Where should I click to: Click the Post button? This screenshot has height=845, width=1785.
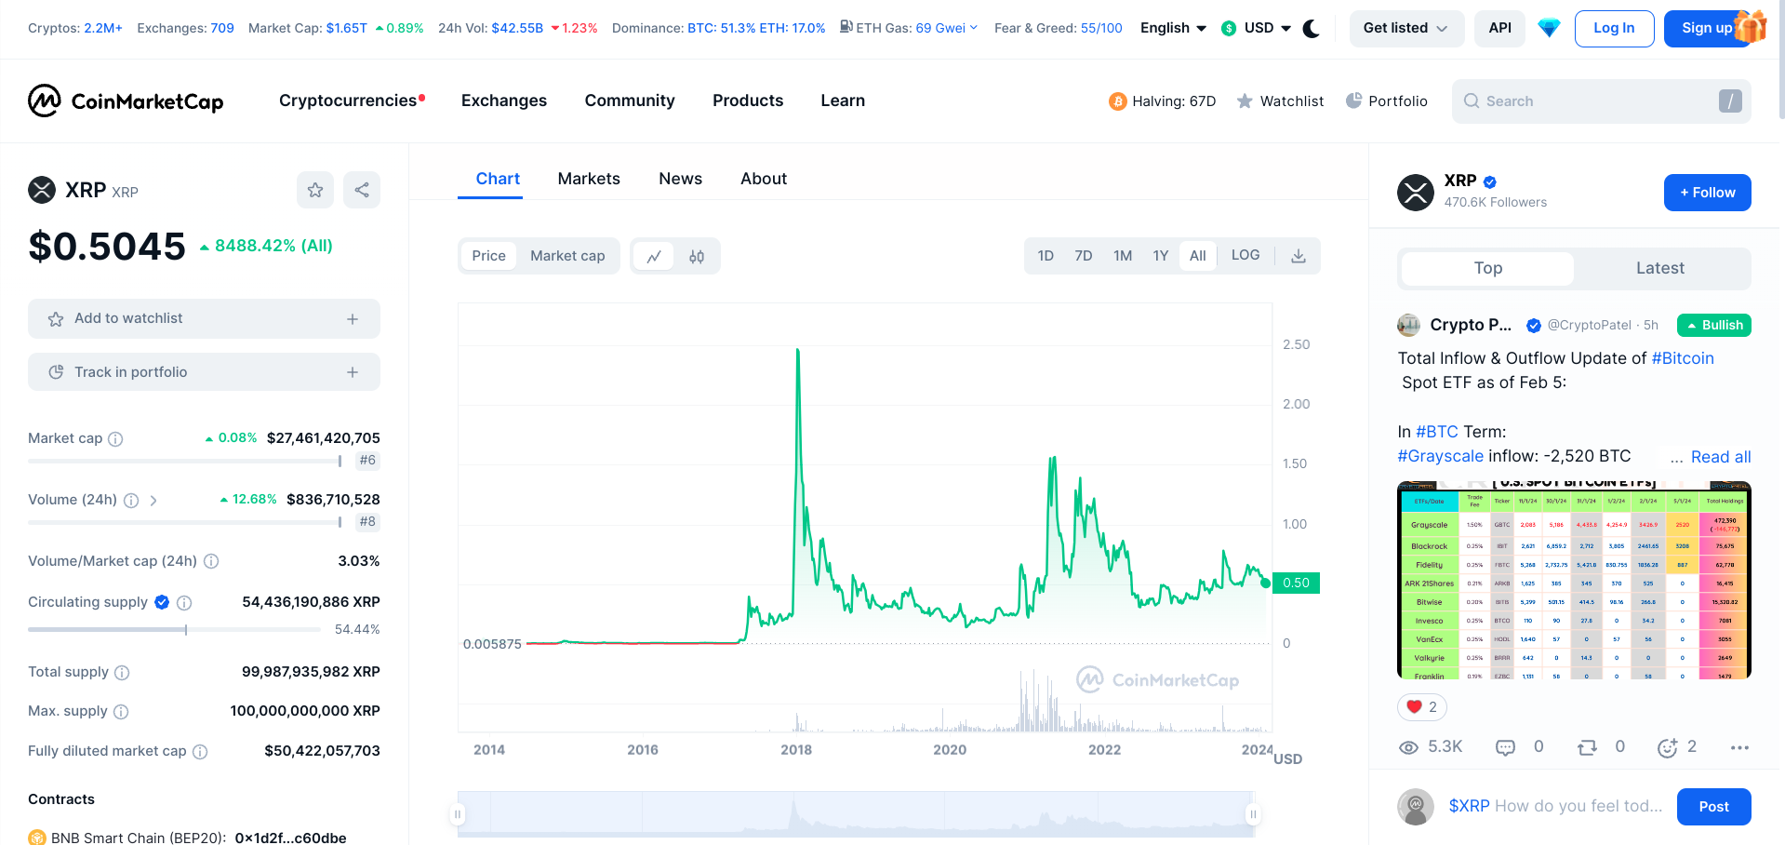point(1713,807)
